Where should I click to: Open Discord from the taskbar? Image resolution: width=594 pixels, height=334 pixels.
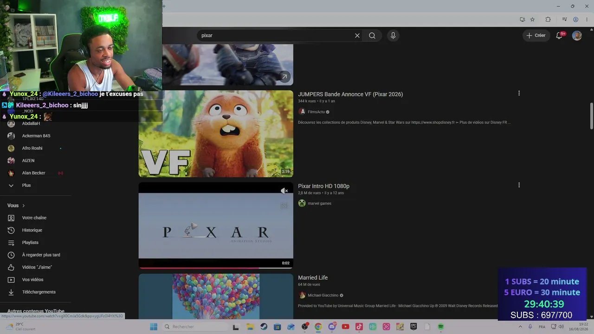[x=332, y=327]
